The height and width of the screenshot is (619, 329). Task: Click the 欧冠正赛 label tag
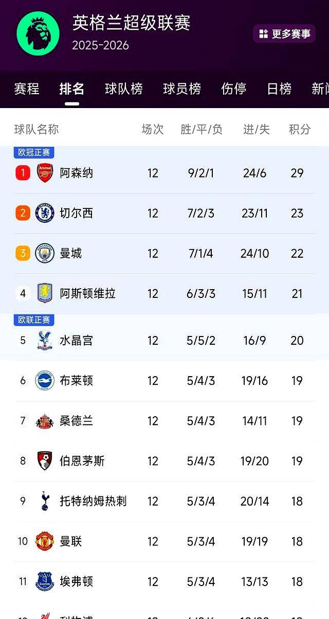(x=34, y=152)
